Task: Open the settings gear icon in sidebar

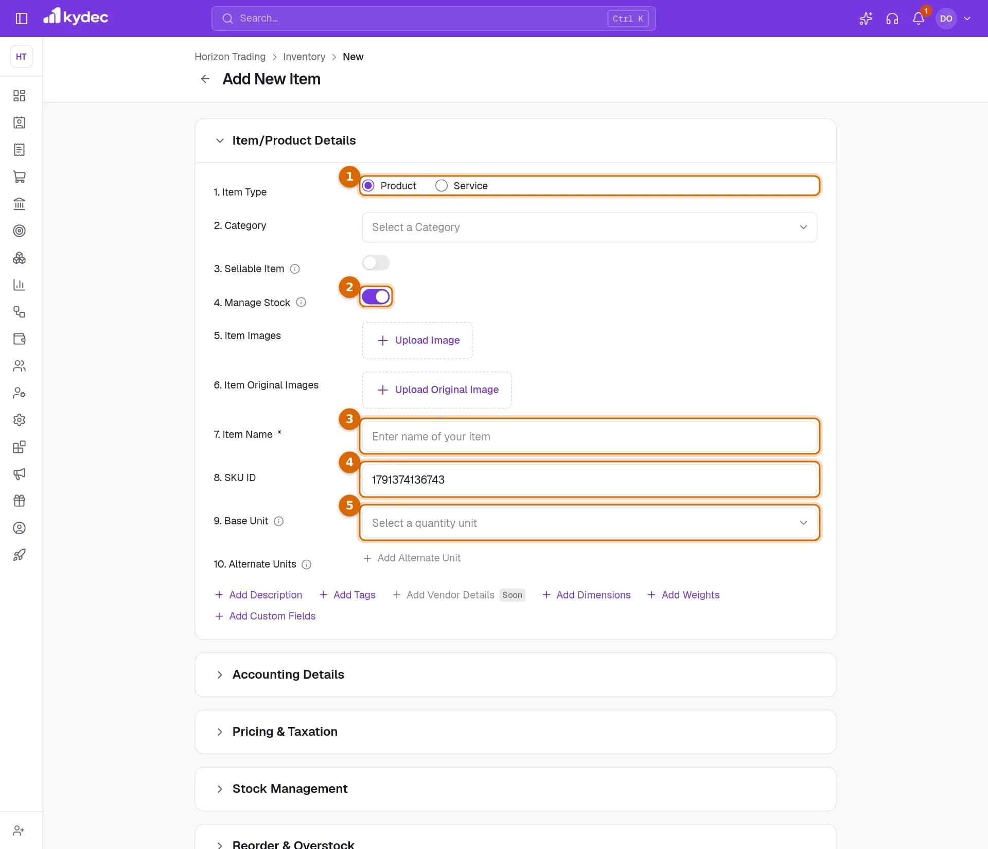Action: [19, 420]
